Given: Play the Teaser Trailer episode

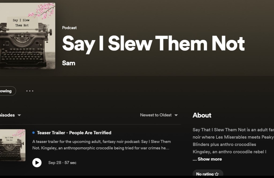Looking at the screenshot, I should 37,162.
